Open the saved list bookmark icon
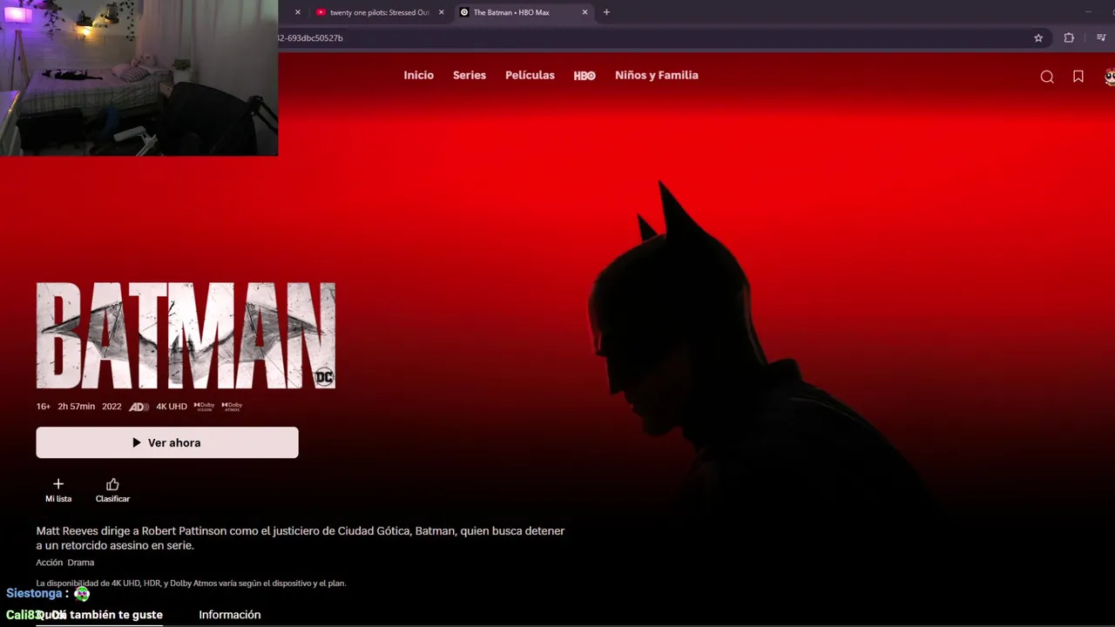This screenshot has height=627, width=1115. (1078, 77)
